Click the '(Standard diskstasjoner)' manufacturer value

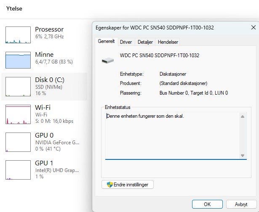click(183, 83)
